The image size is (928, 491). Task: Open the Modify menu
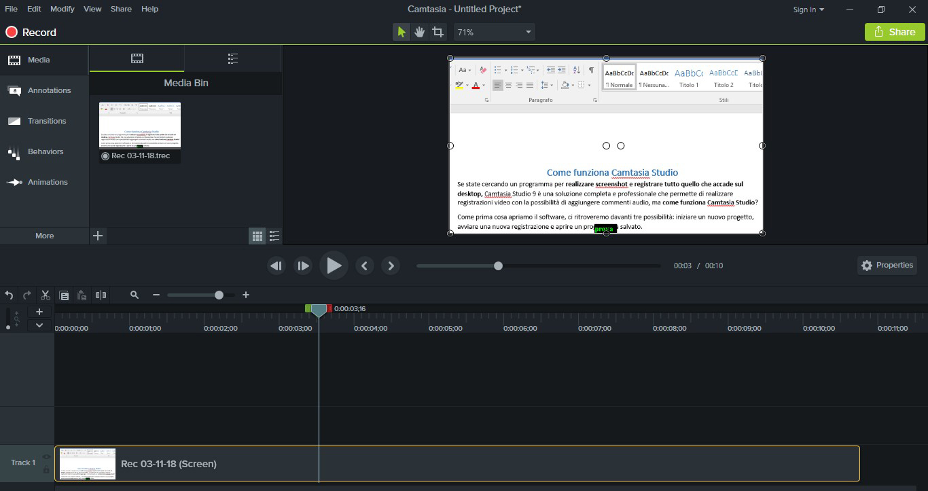point(62,9)
